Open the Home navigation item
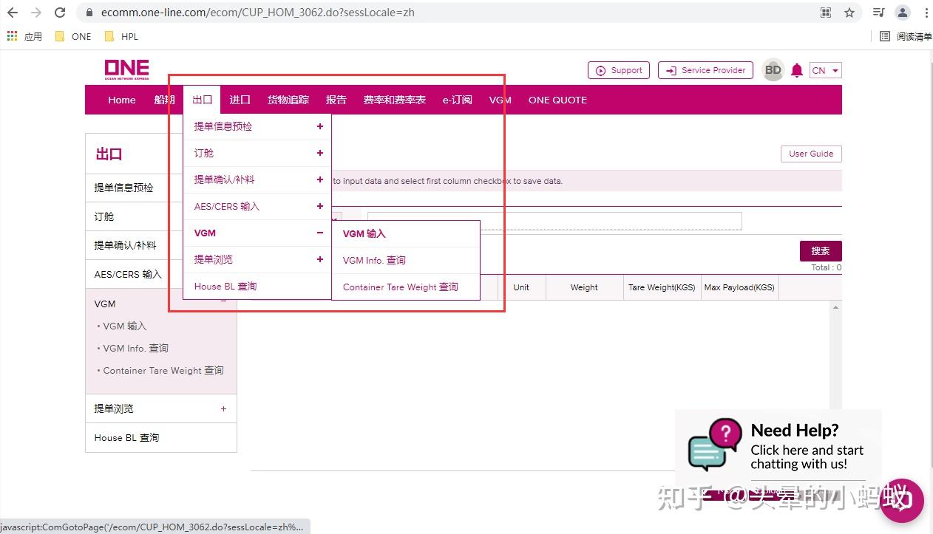Screen dimensions: 933x534 pyautogui.click(x=122, y=100)
